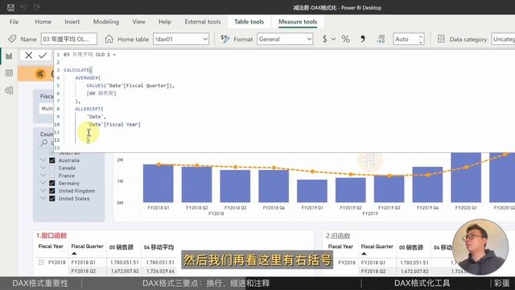Open the External tools tab
Image resolution: width=515 pixels, height=290 pixels.
tap(203, 22)
